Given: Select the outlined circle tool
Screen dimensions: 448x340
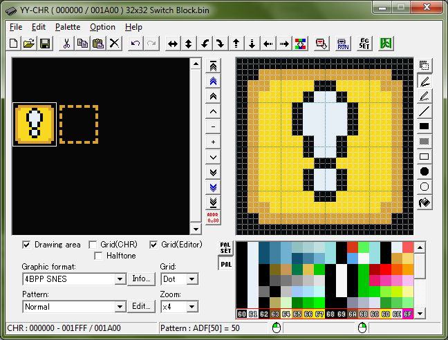Looking at the screenshot, I should pos(424,187).
